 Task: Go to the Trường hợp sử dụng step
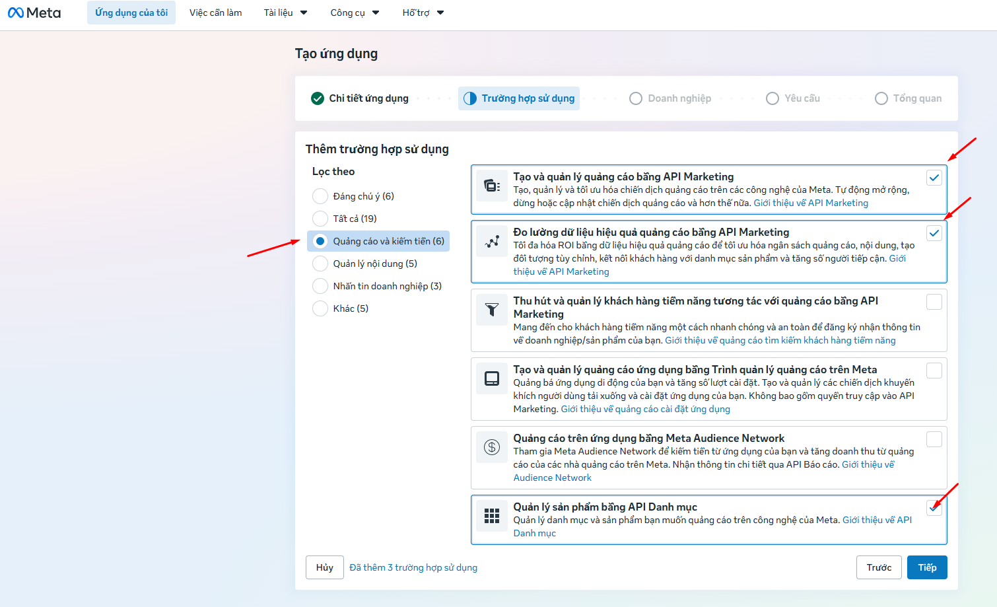pos(519,98)
